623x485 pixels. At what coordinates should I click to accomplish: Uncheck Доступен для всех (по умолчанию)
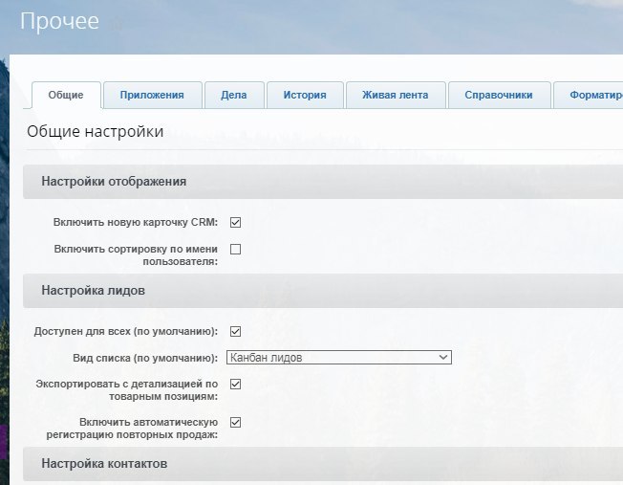235,331
